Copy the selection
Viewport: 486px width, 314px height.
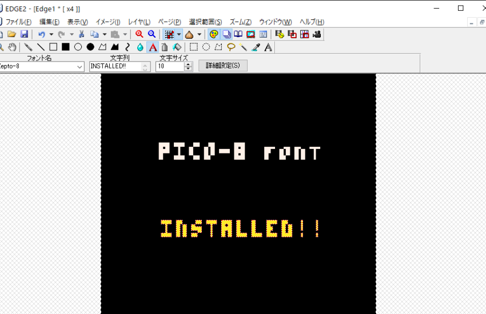(x=94, y=34)
